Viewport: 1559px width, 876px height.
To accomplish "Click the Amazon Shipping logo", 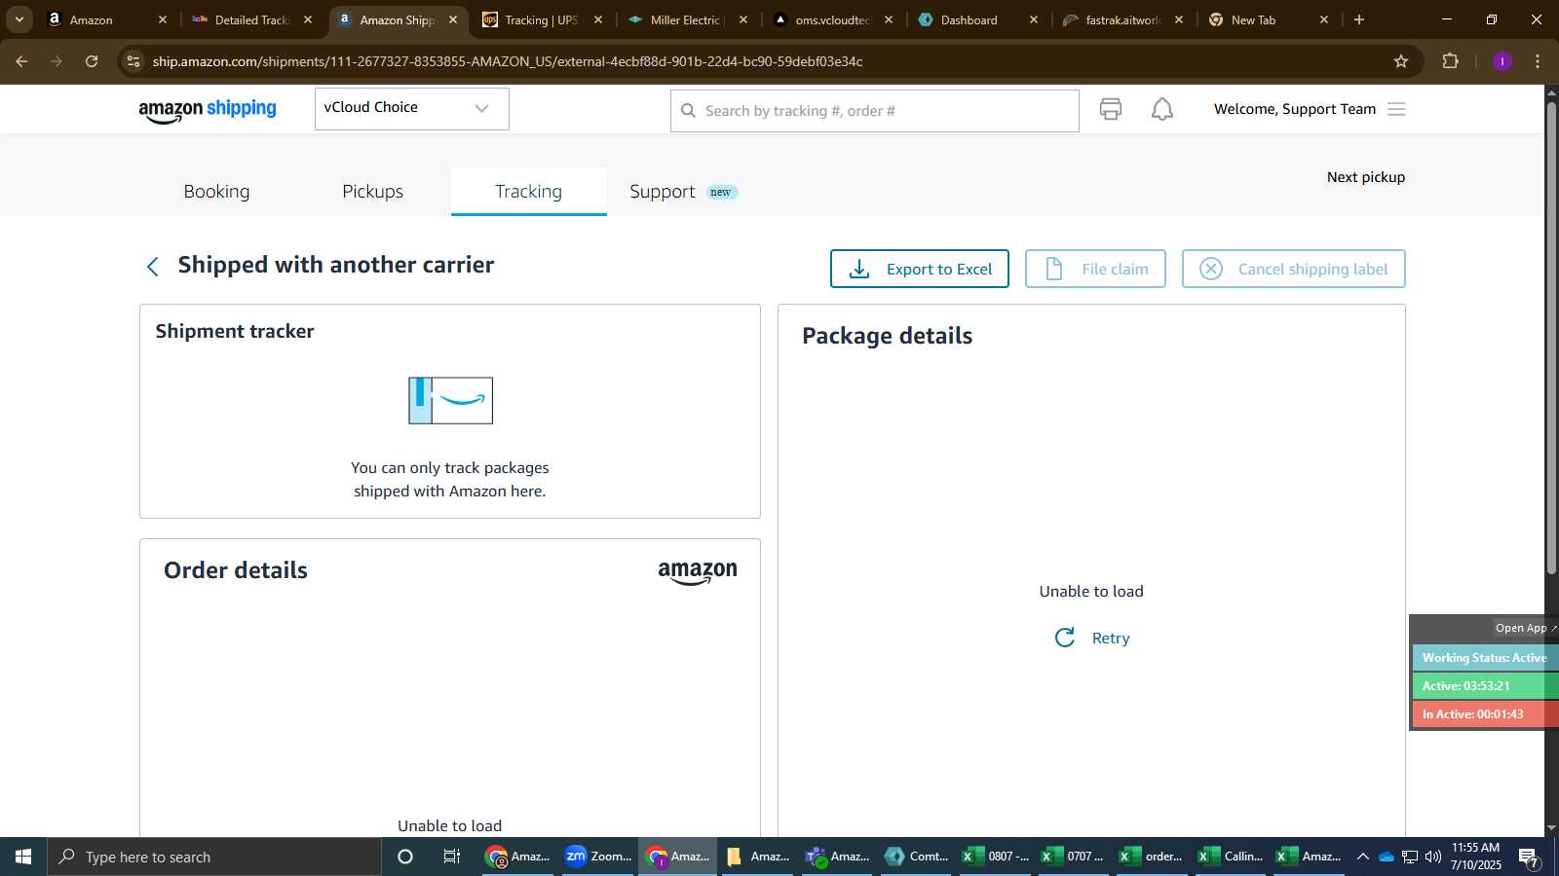I will coord(208,110).
